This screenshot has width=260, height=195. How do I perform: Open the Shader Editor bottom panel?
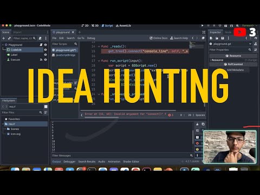click(131, 161)
